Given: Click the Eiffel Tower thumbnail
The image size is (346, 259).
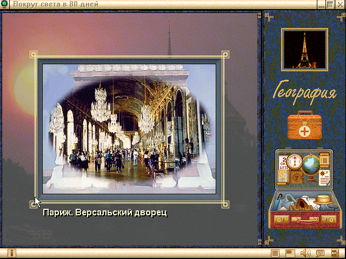Looking at the screenshot, I should pyautogui.click(x=304, y=50).
